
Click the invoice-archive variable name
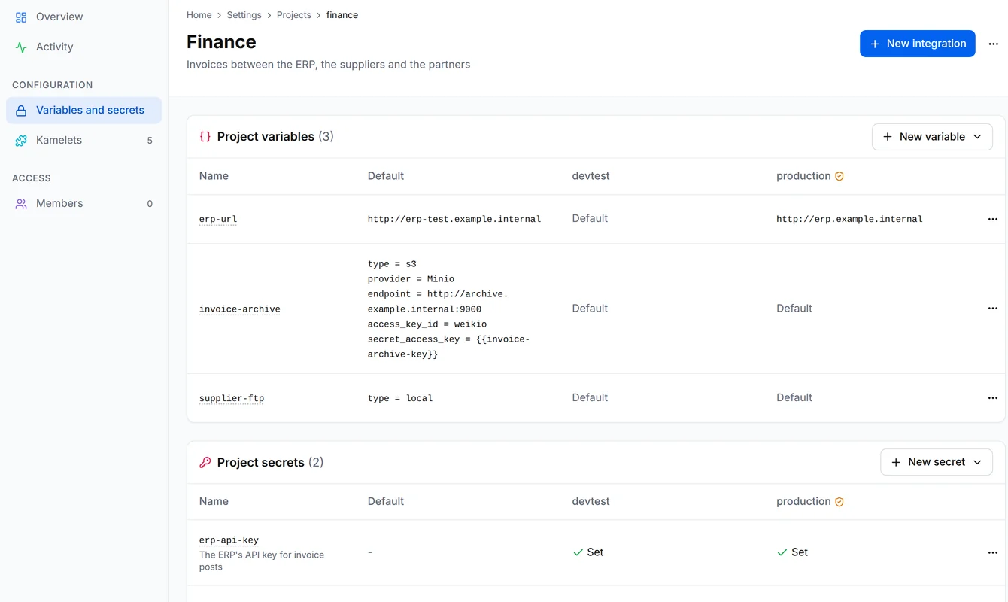click(240, 309)
